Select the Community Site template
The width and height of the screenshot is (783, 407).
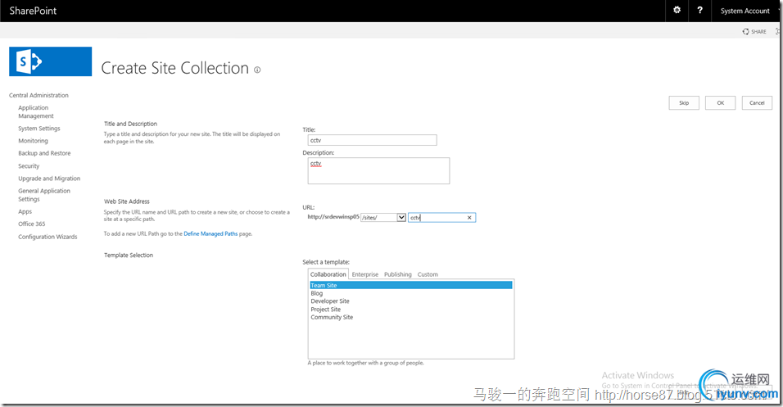[332, 317]
